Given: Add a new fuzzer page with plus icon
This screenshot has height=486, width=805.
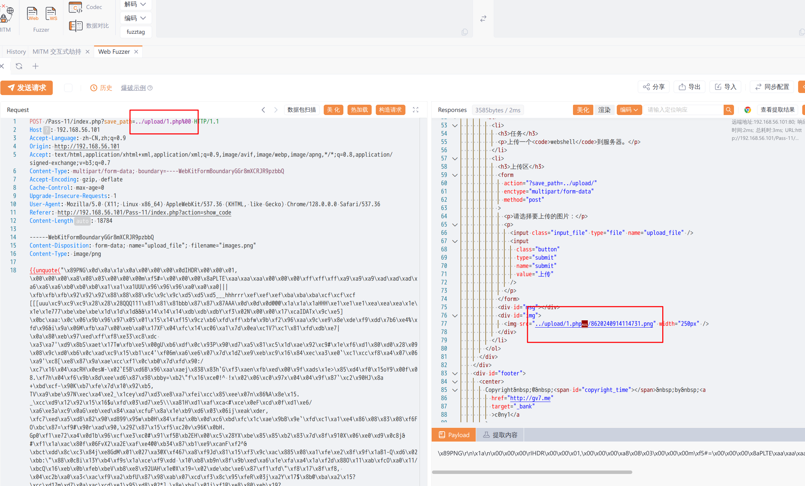Looking at the screenshot, I should (36, 66).
